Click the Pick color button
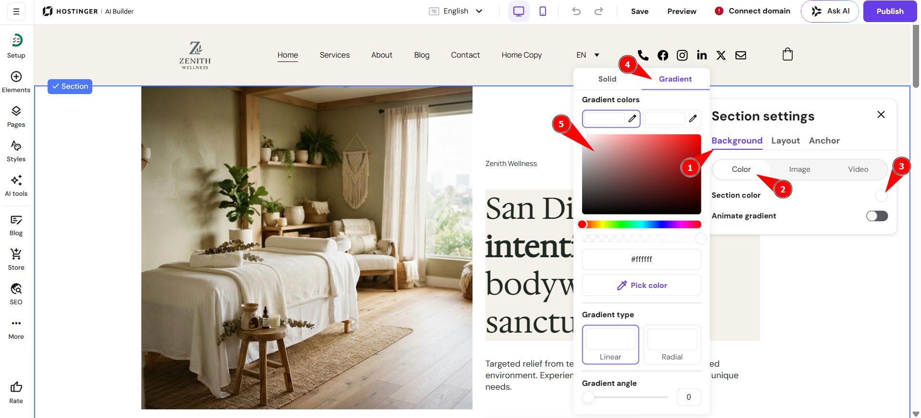 (642, 285)
